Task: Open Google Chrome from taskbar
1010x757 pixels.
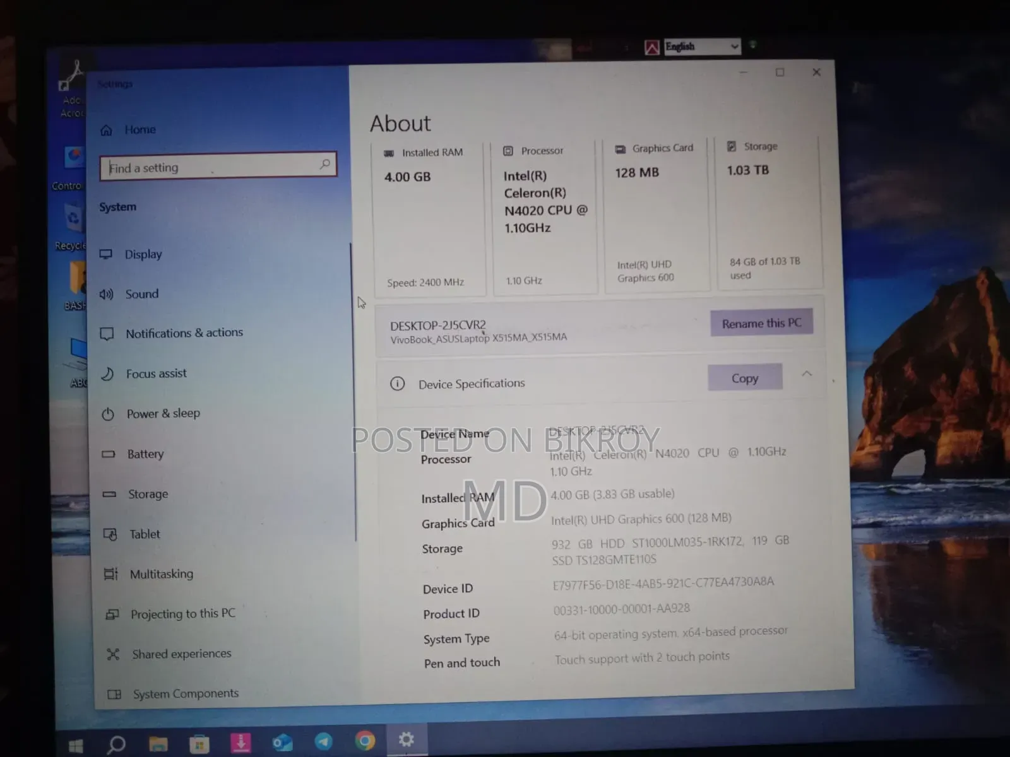Action: pos(365,741)
